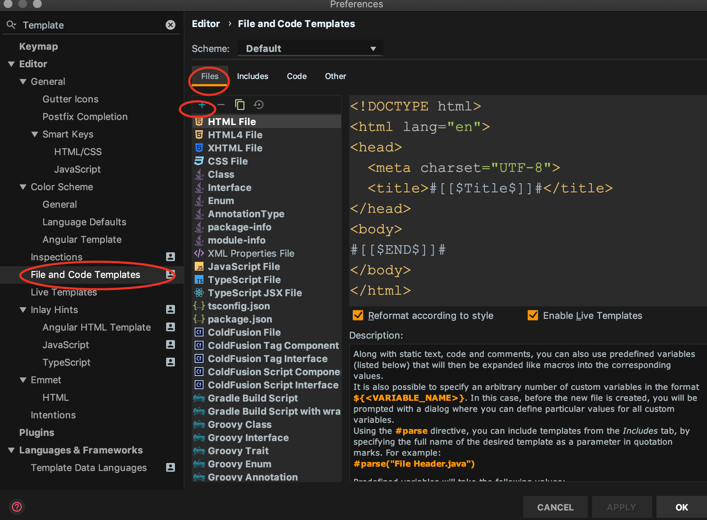Clear the search field with X icon

click(171, 25)
